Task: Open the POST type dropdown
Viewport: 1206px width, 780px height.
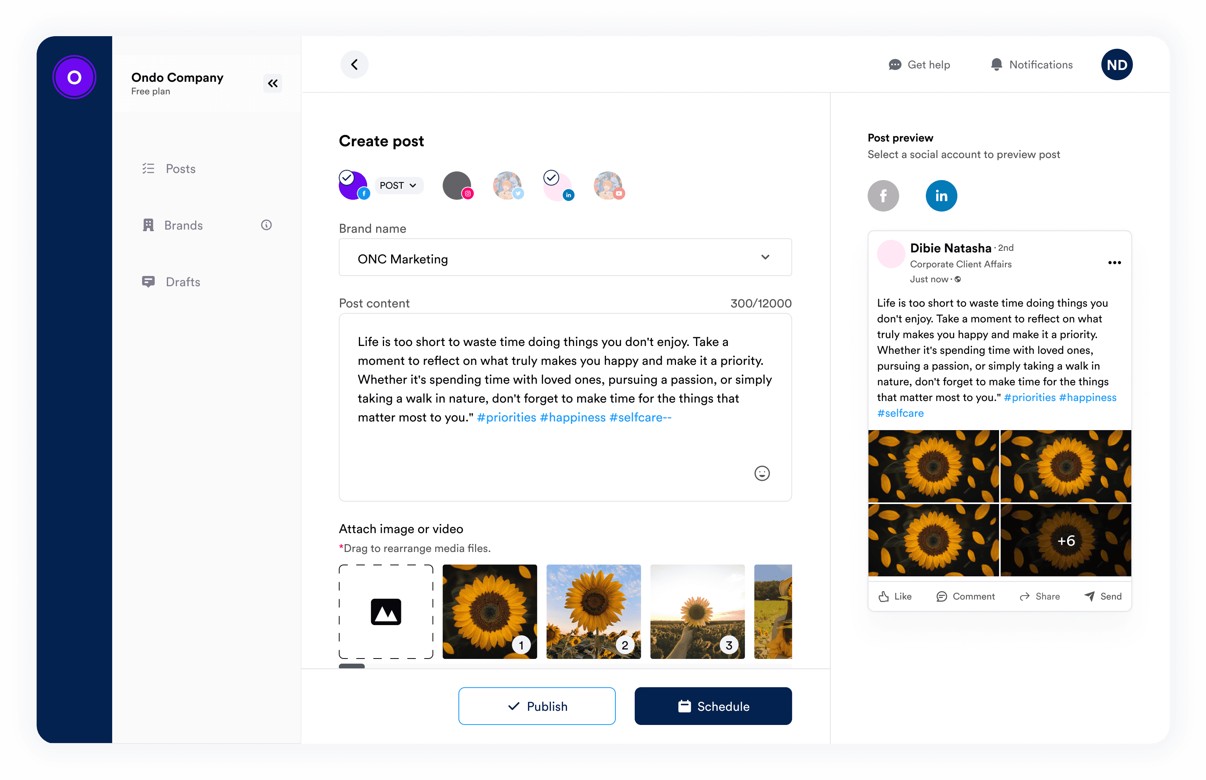Action: point(398,185)
